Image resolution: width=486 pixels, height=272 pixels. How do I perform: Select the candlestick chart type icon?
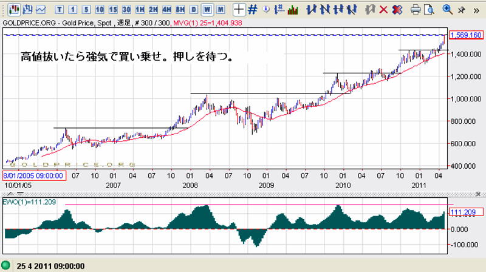pyautogui.click(x=13, y=10)
